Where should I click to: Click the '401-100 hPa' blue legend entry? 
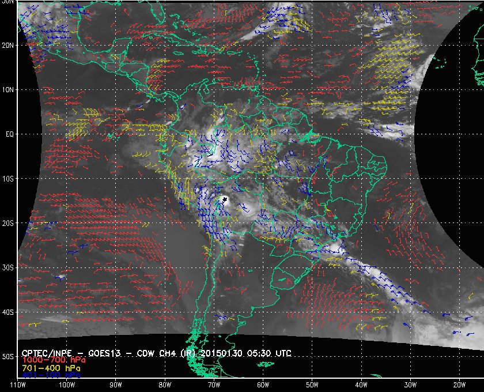click(x=51, y=376)
